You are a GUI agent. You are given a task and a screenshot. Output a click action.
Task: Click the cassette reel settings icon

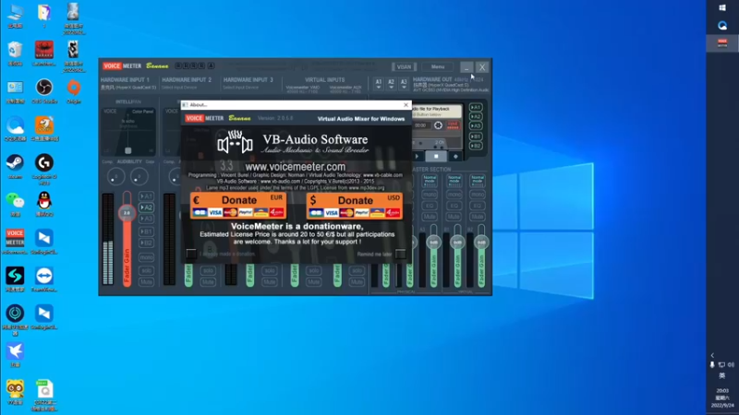point(438,125)
